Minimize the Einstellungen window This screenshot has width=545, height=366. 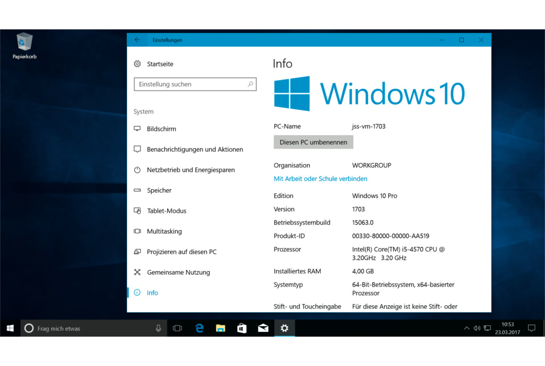point(442,40)
